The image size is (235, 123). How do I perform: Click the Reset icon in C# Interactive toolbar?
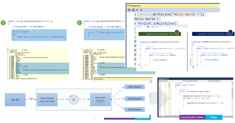tap(130, 9)
